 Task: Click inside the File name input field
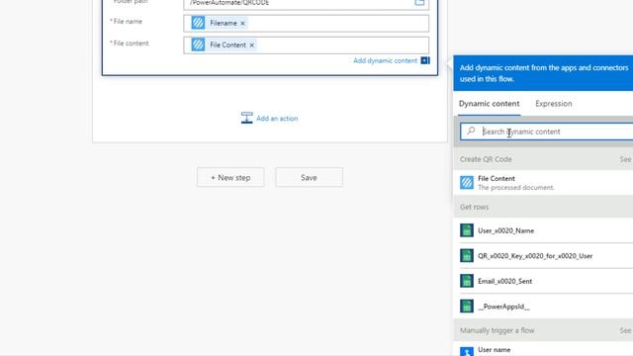click(306, 24)
